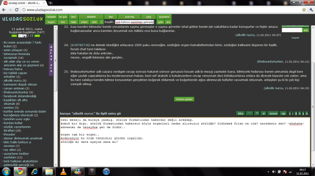The image size is (315, 176).
Task: Insert ç character button
Action: point(290,113)
